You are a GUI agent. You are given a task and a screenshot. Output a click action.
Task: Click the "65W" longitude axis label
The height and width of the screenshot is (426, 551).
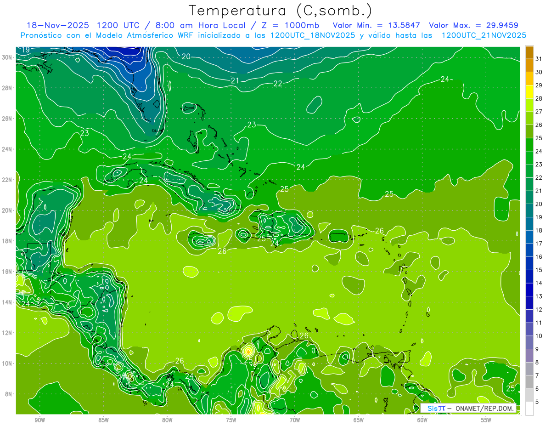click(359, 420)
